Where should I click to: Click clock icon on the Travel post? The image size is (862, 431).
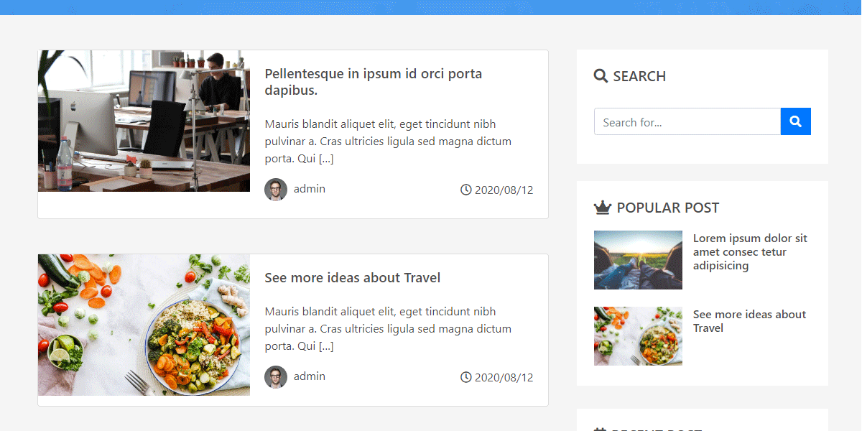pyautogui.click(x=465, y=377)
